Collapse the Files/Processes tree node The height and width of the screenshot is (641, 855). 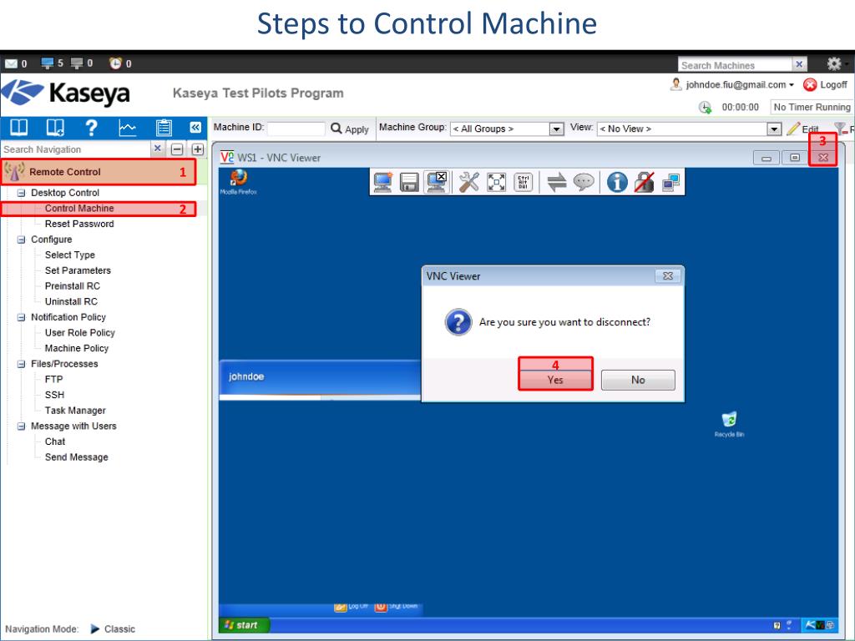coord(21,364)
